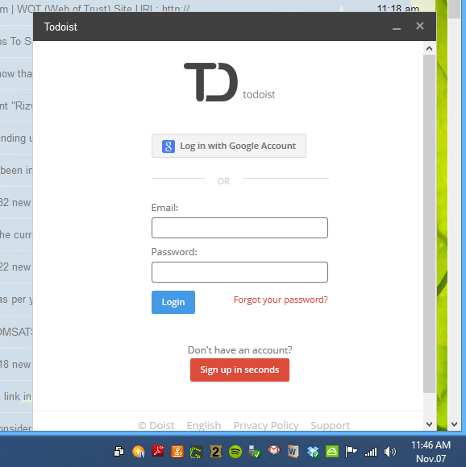Viewport: 466px width, 467px height.
Task: Click the volume speaker tray icon
Action: point(389,452)
